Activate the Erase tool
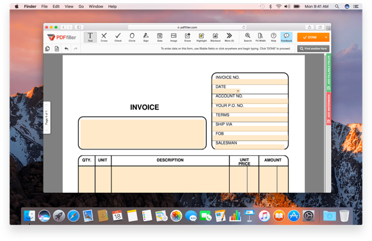Screen dimensions: 372x241 click(x=188, y=37)
